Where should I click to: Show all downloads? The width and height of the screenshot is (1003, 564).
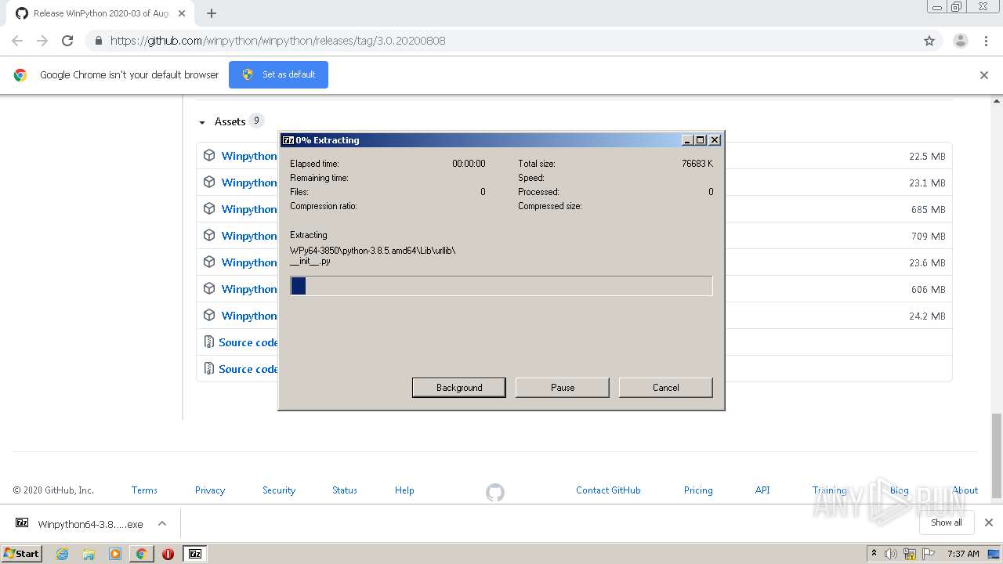tap(947, 522)
